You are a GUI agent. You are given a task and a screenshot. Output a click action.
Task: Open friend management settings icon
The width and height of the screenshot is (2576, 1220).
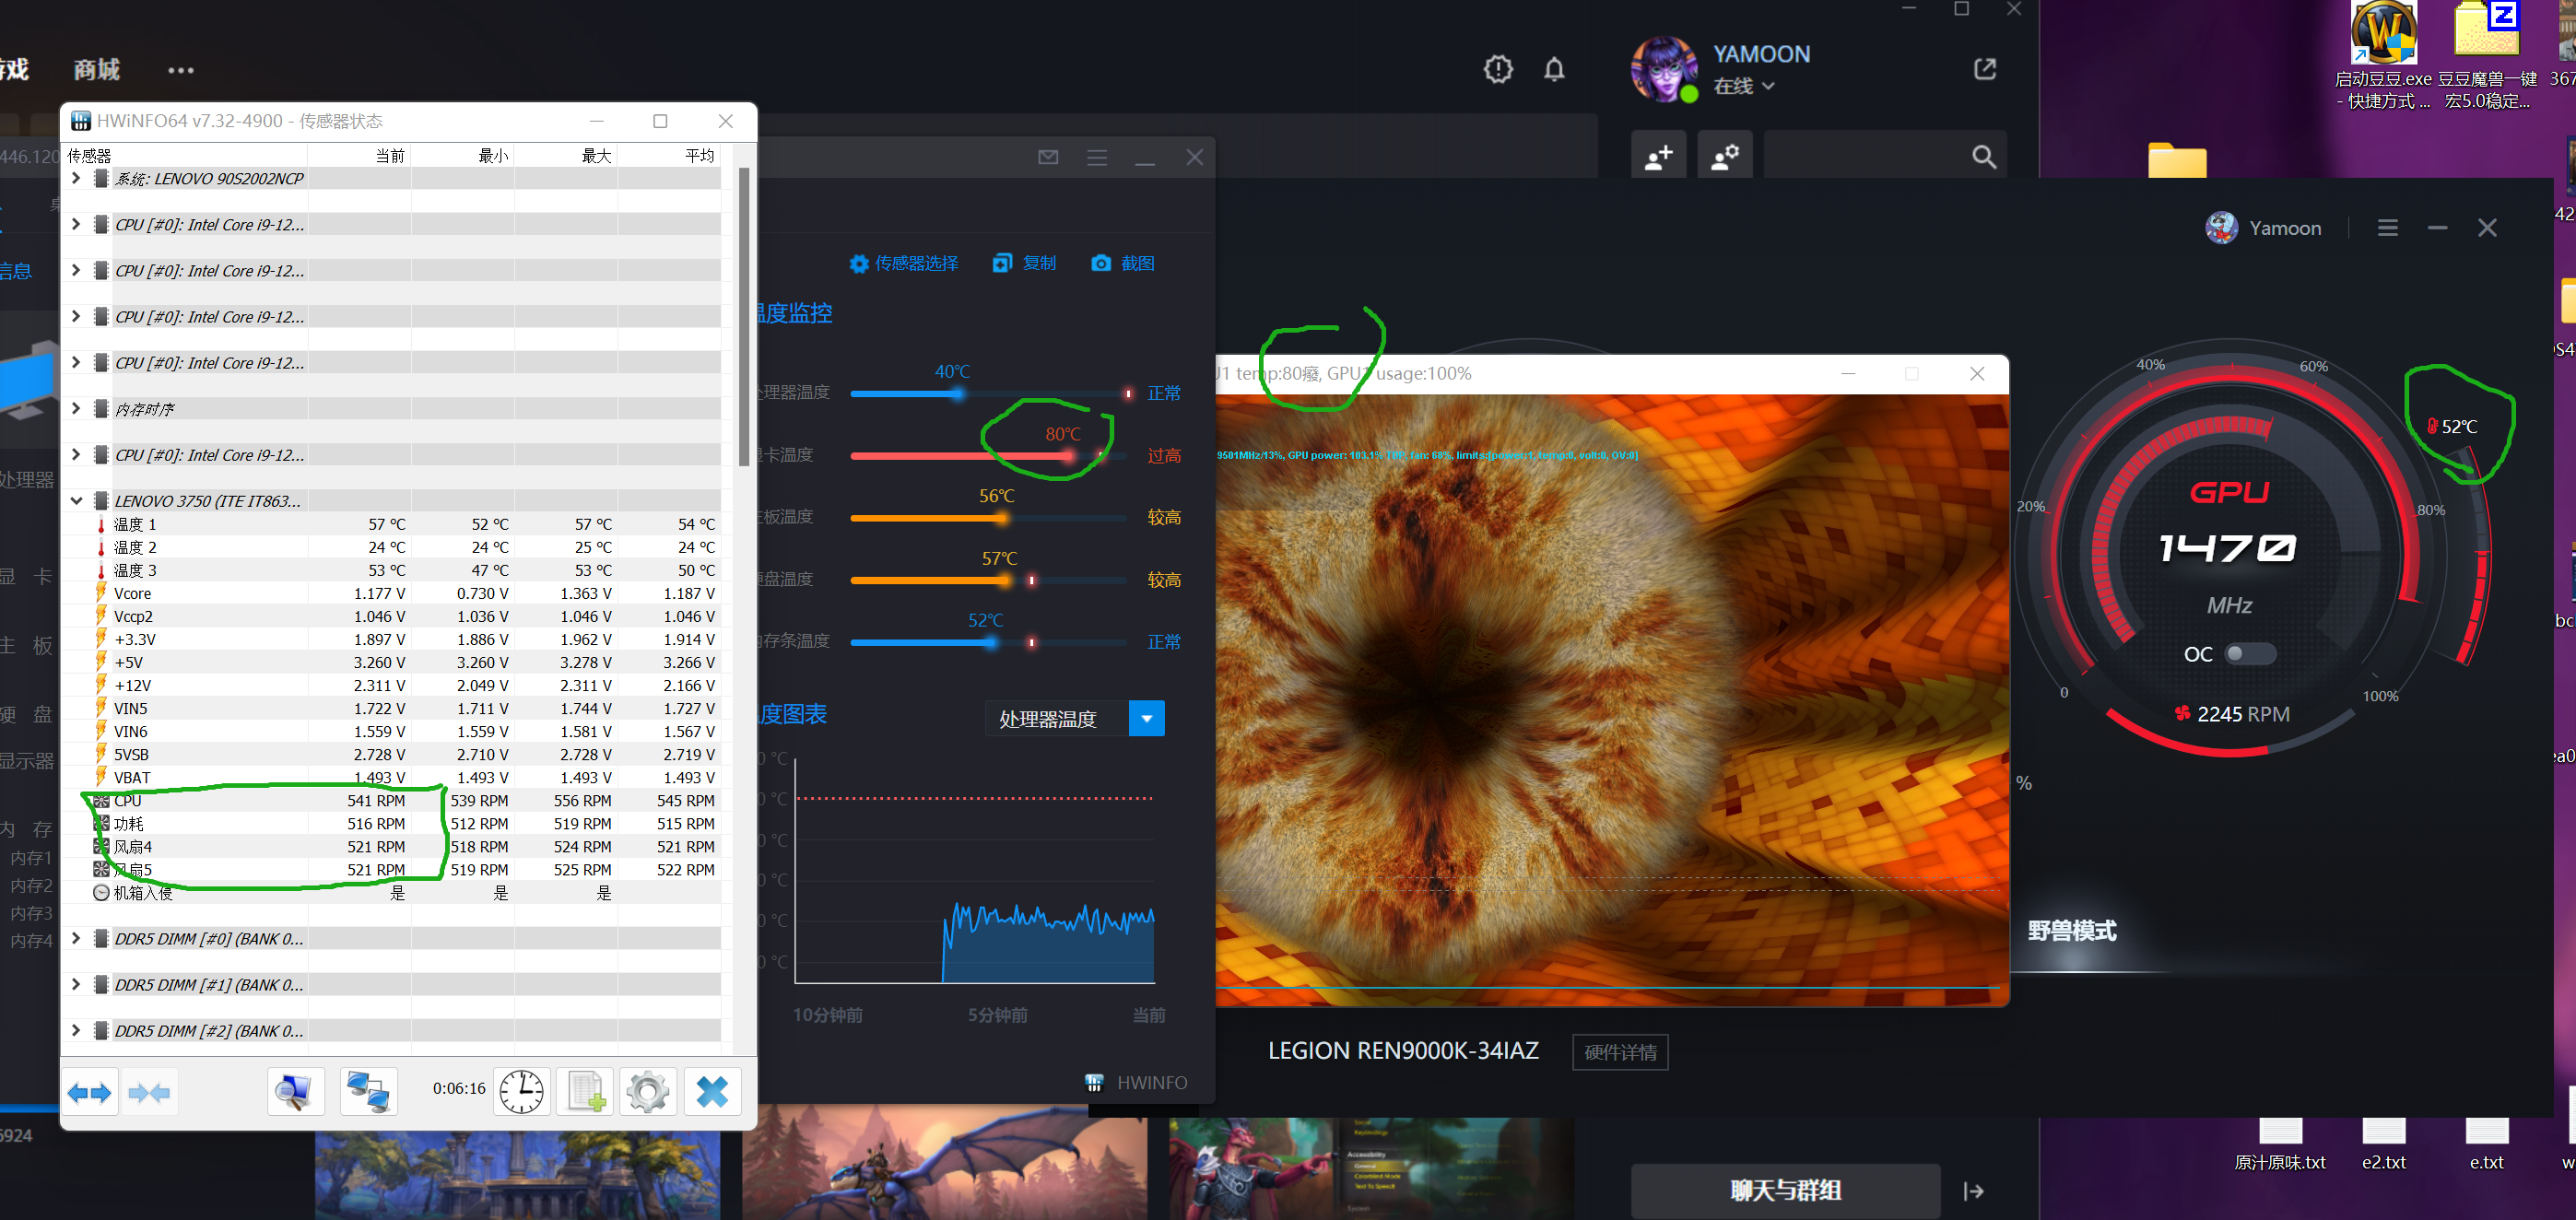pyautogui.click(x=1725, y=156)
